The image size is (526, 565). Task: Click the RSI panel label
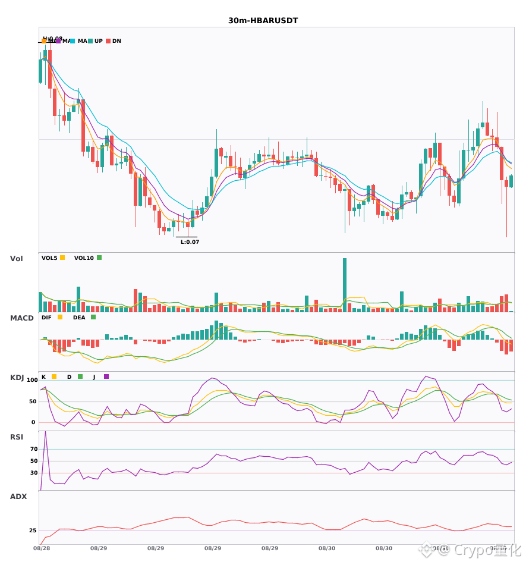[x=17, y=437]
